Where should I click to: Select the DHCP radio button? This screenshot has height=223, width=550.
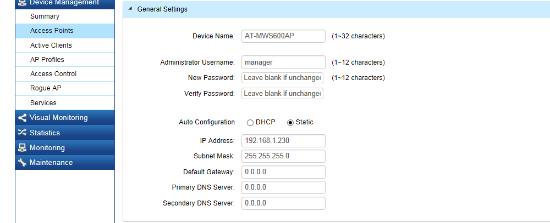coord(250,123)
